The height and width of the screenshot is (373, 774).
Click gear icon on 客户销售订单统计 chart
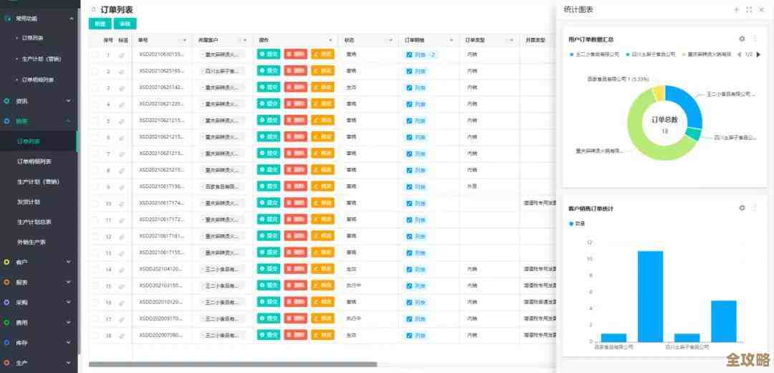(742, 208)
